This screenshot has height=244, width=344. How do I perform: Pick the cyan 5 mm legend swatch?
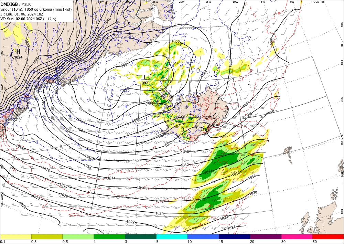tap(172, 236)
